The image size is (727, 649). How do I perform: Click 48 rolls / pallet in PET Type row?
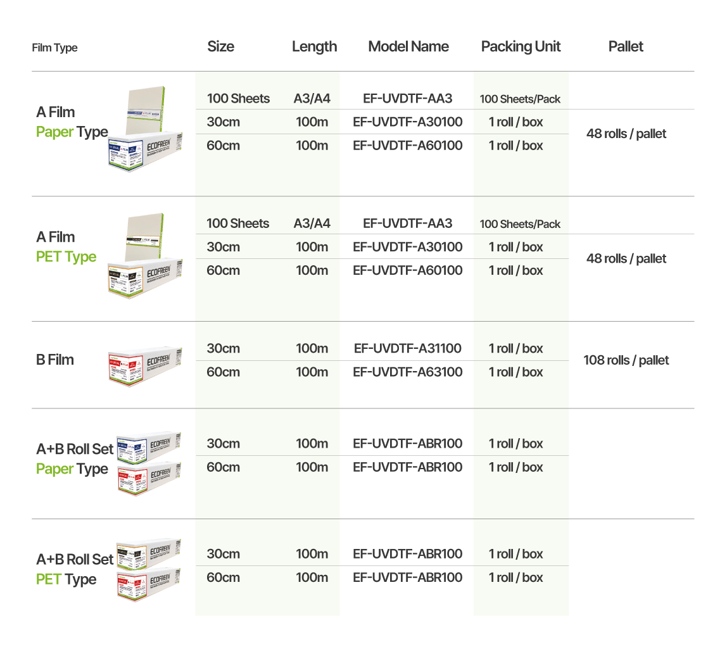pyautogui.click(x=626, y=258)
